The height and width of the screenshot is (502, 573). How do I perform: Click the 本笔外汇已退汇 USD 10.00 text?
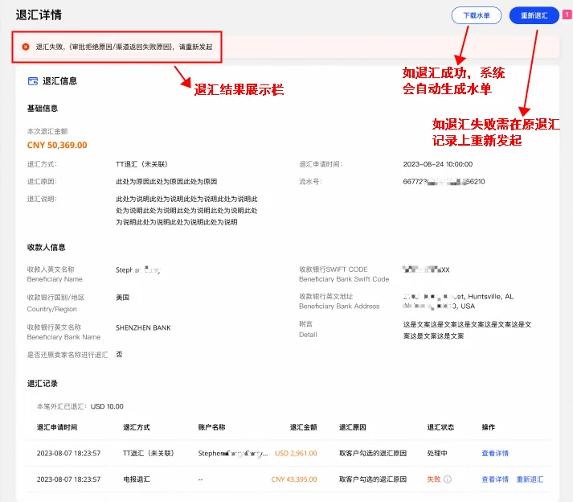tap(80, 406)
